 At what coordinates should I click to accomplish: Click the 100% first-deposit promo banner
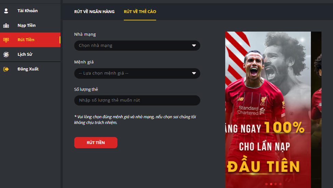click(x=268, y=110)
